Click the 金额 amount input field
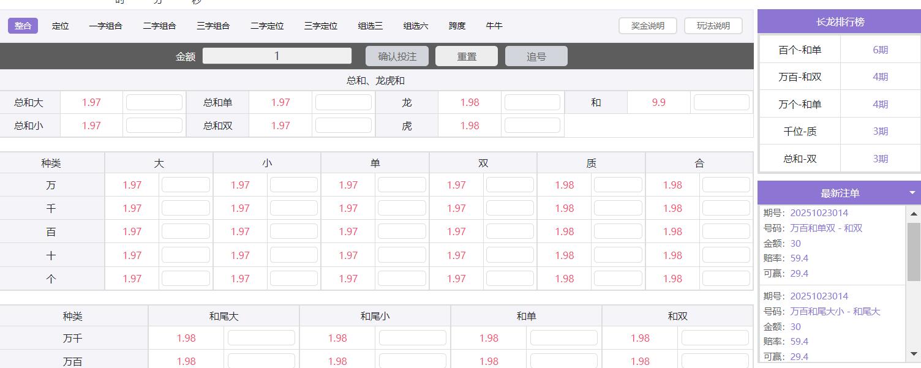The height and width of the screenshot is (368, 921). 277,56
